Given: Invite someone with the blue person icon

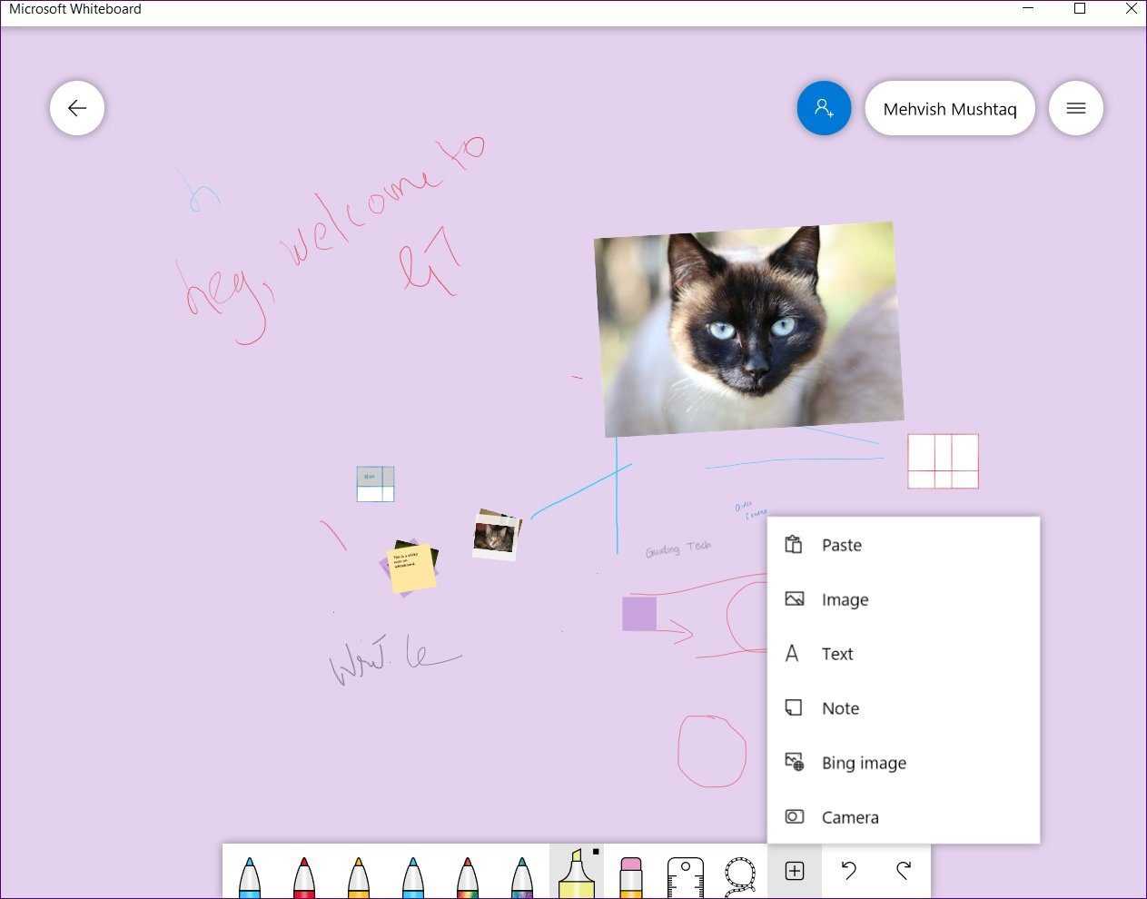Looking at the screenshot, I should [824, 108].
